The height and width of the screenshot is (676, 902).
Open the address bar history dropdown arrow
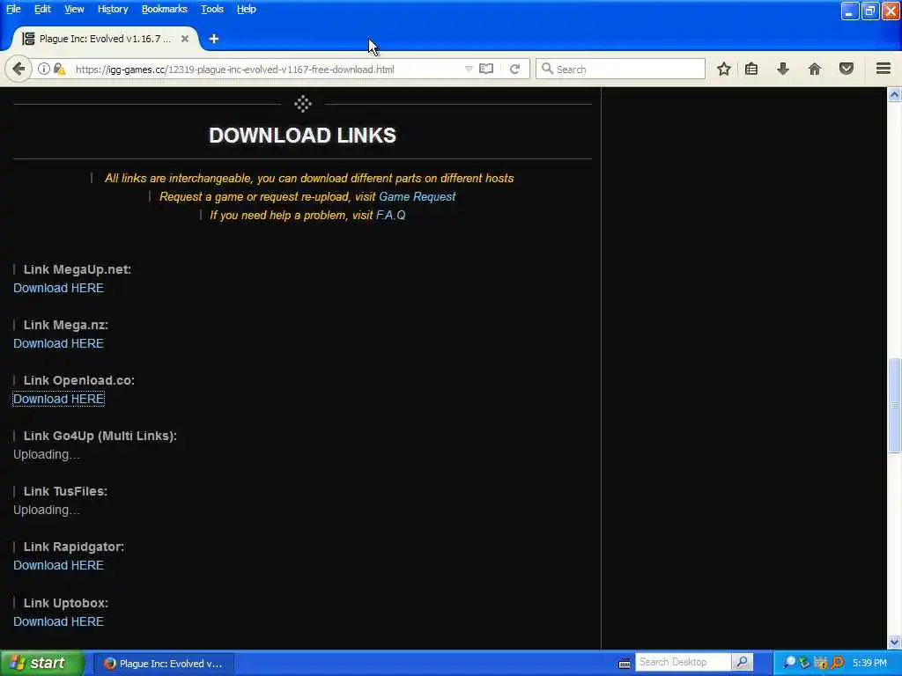point(469,69)
